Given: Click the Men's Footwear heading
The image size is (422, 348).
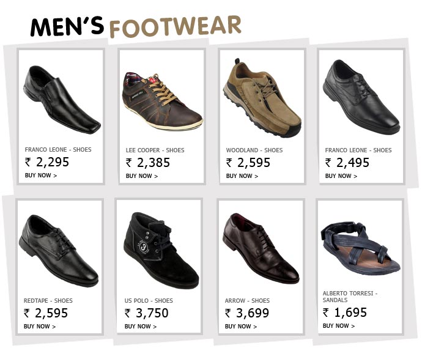Looking at the screenshot, I should point(136,26).
